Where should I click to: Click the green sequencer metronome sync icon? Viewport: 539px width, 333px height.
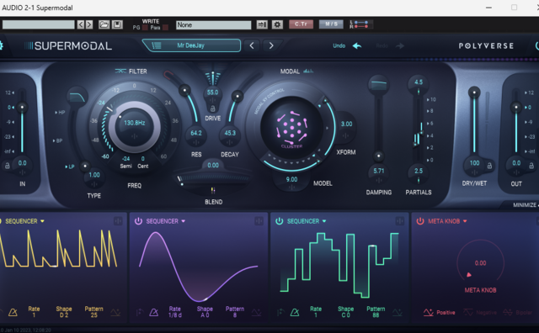(x=295, y=313)
